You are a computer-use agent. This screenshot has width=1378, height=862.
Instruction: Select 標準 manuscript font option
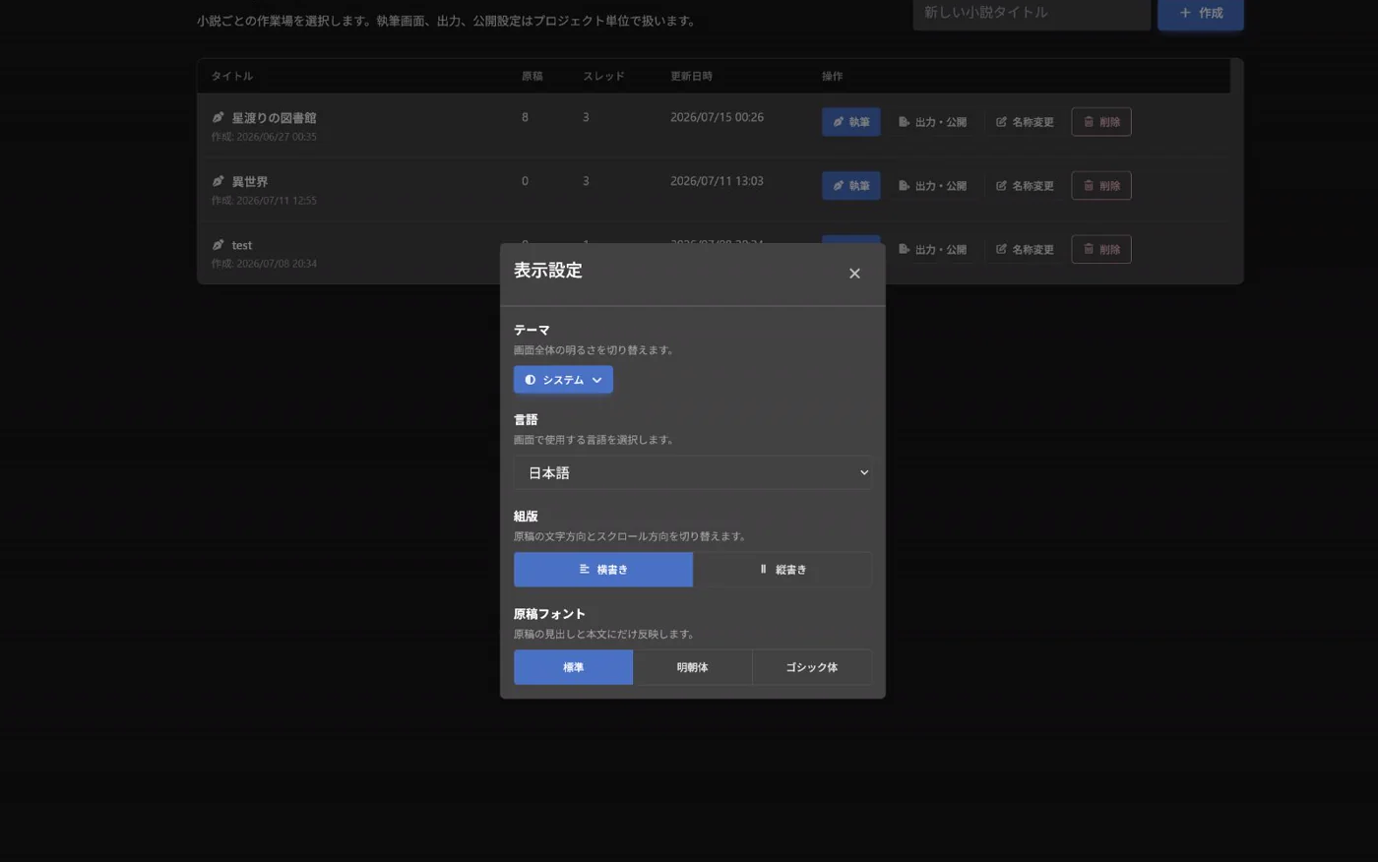pyautogui.click(x=573, y=667)
